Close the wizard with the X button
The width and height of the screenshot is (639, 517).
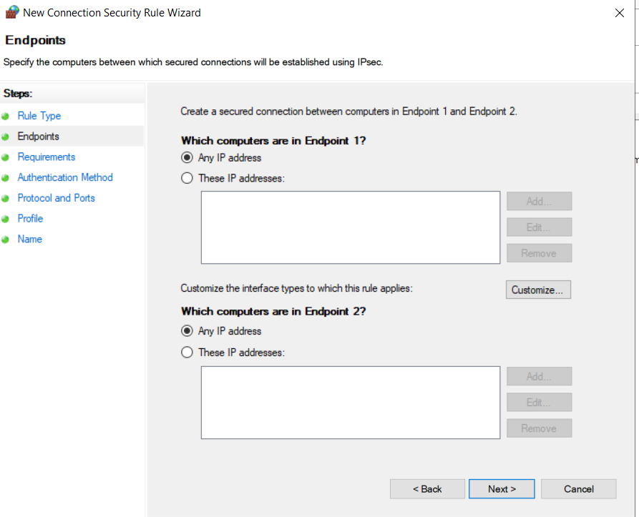pyautogui.click(x=620, y=13)
